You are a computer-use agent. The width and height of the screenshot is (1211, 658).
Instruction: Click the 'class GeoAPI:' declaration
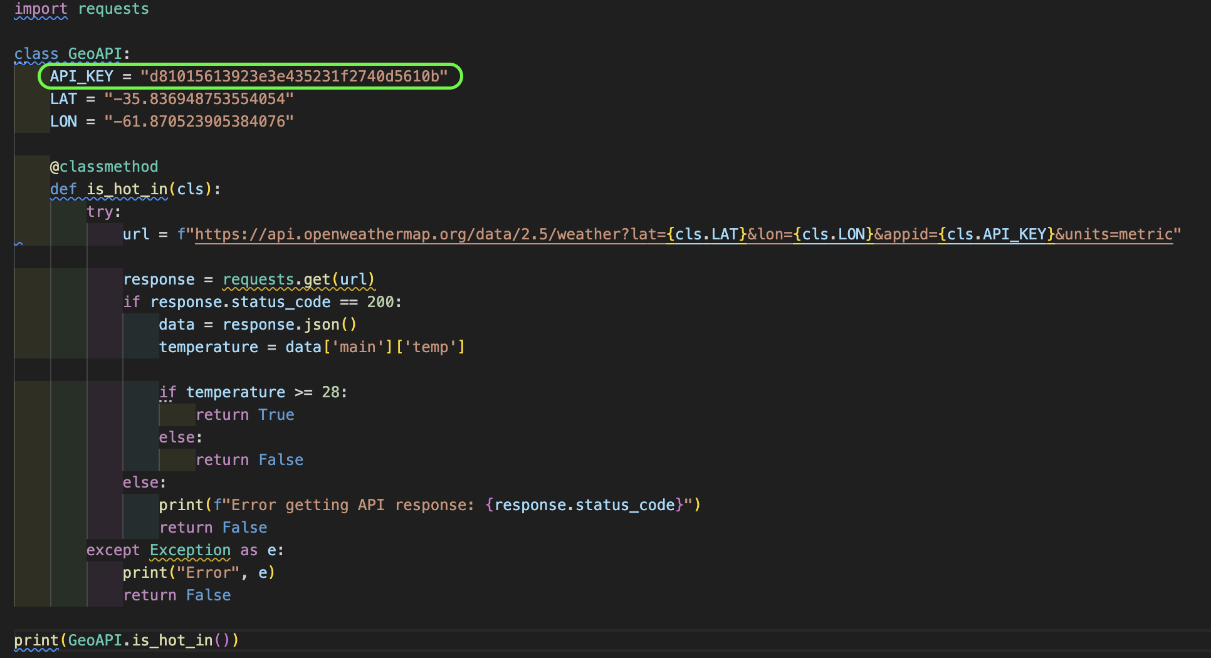pos(72,54)
